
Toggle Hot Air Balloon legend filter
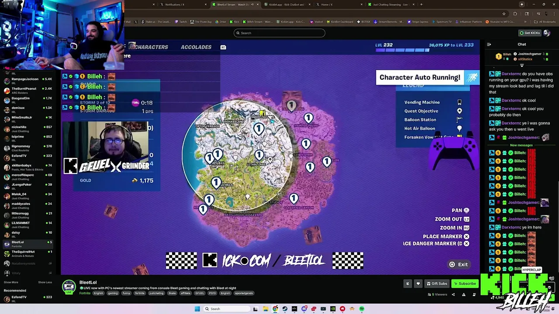tap(432, 128)
